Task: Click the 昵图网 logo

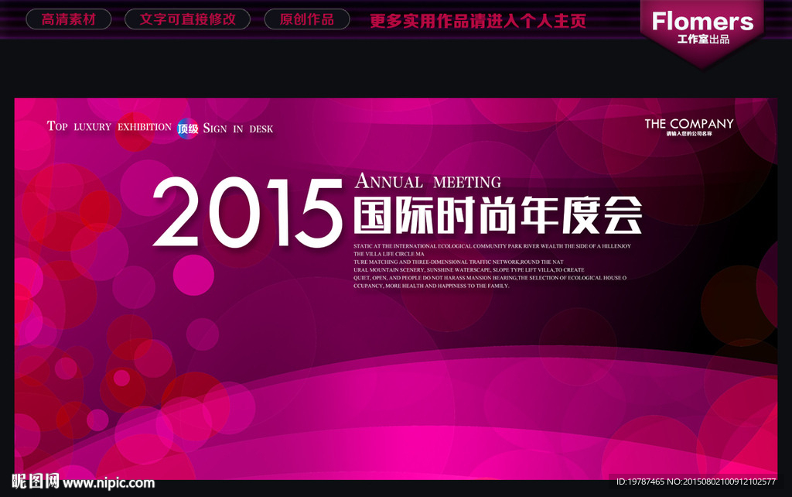Action: click(x=36, y=482)
